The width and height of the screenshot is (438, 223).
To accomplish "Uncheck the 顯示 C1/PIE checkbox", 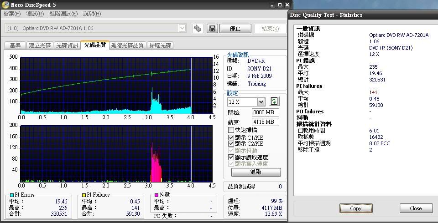I will tap(231, 137).
